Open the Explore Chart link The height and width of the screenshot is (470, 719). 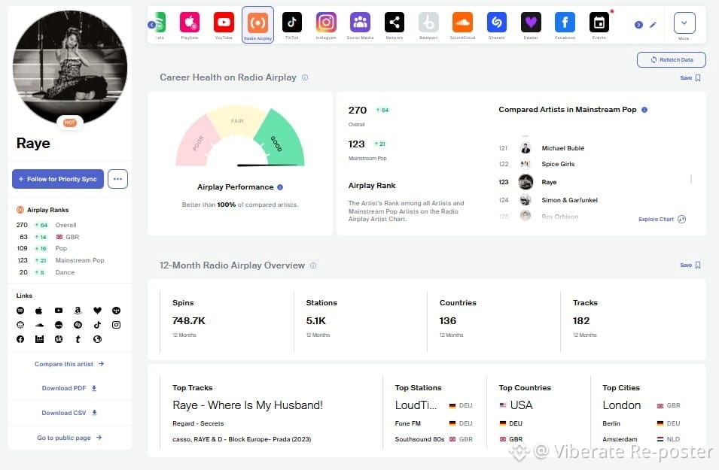(x=662, y=220)
